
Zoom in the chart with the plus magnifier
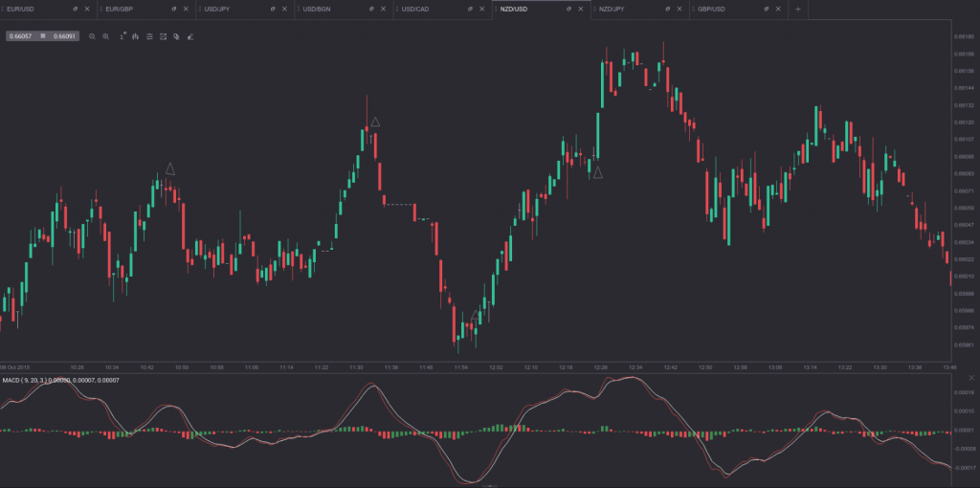pos(105,36)
